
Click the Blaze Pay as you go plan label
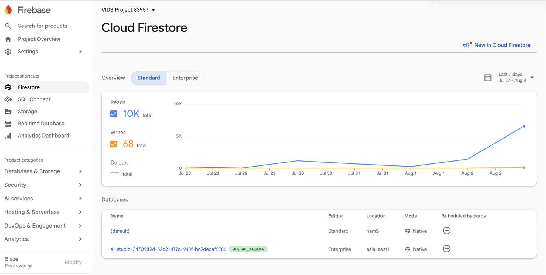click(19, 262)
